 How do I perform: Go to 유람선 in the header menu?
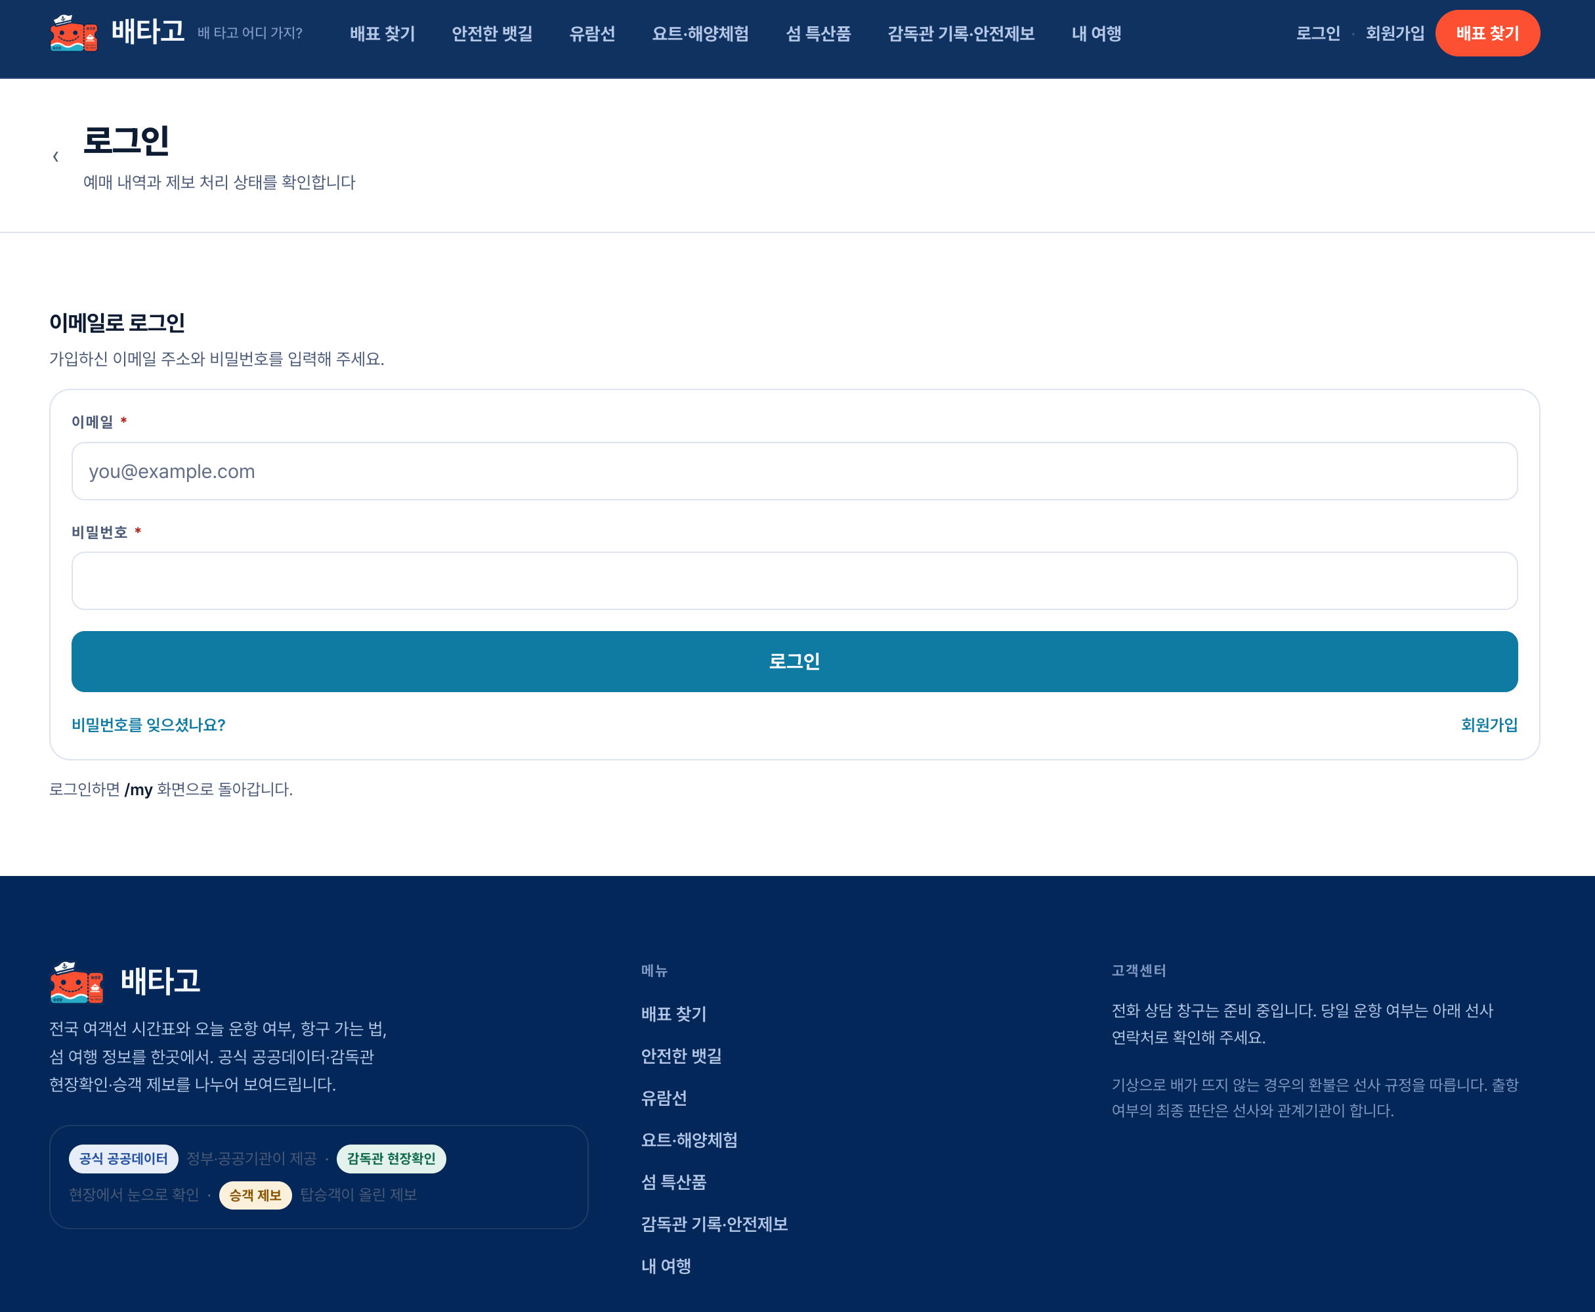coord(592,33)
